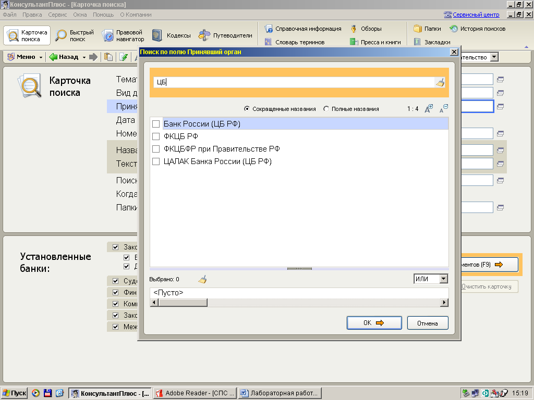
Task: Click field icon beside Папки документов input
Action: 500,207
